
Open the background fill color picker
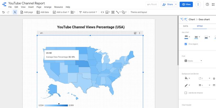187,78
